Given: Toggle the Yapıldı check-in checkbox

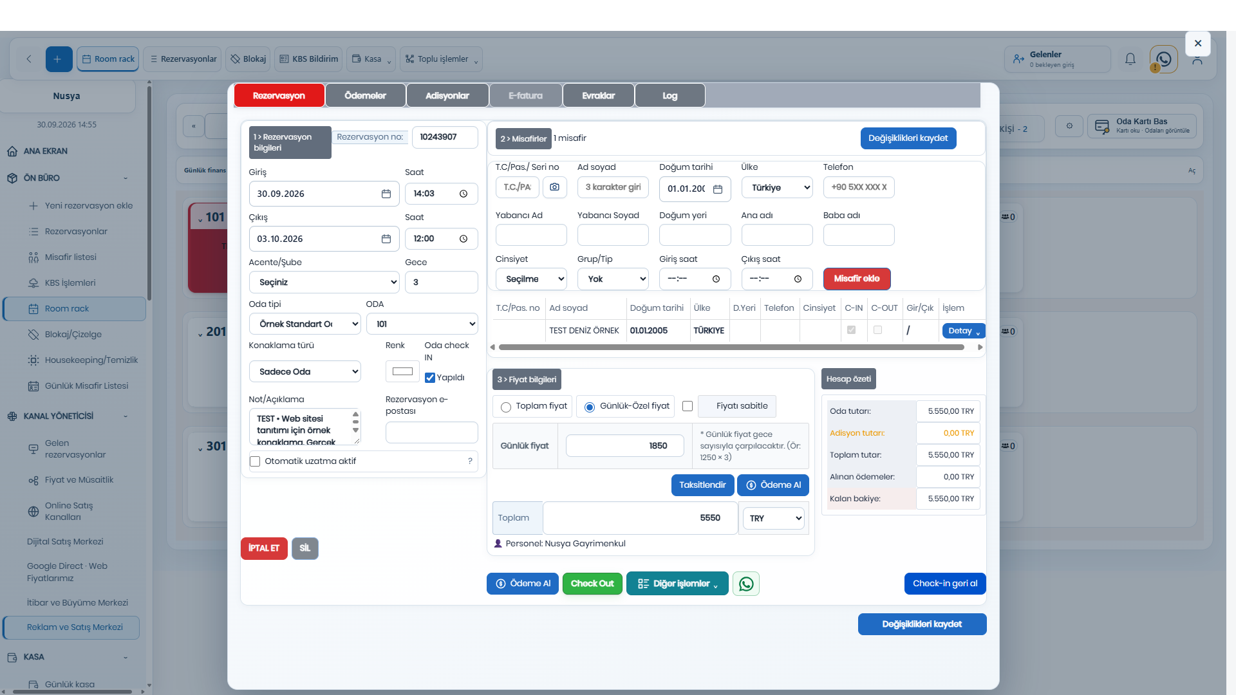Looking at the screenshot, I should coord(430,378).
